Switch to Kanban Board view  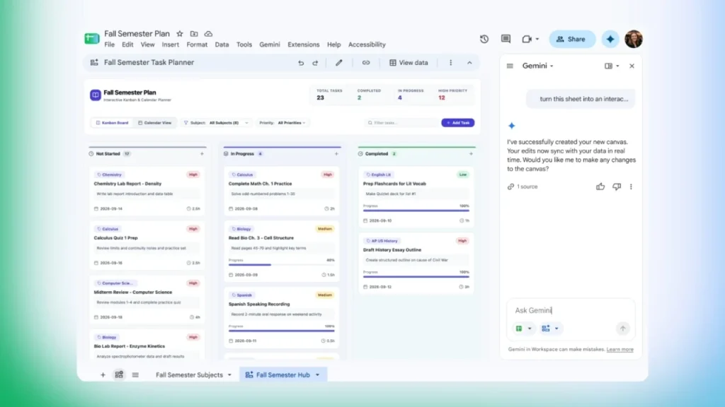[x=113, y=123]
